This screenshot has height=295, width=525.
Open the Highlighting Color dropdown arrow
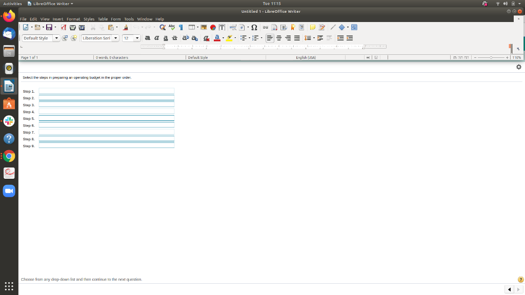point(235,38)
